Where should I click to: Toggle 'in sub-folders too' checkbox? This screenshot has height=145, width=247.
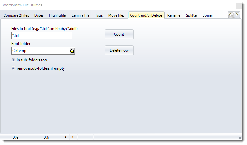coord(13,60)
